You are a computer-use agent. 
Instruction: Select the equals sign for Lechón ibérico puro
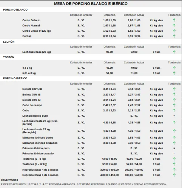(x=174, y=116)
